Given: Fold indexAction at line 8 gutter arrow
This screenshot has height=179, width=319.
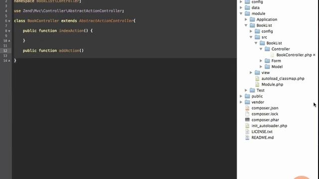Looking at the screenshot, I should [9, 31].
